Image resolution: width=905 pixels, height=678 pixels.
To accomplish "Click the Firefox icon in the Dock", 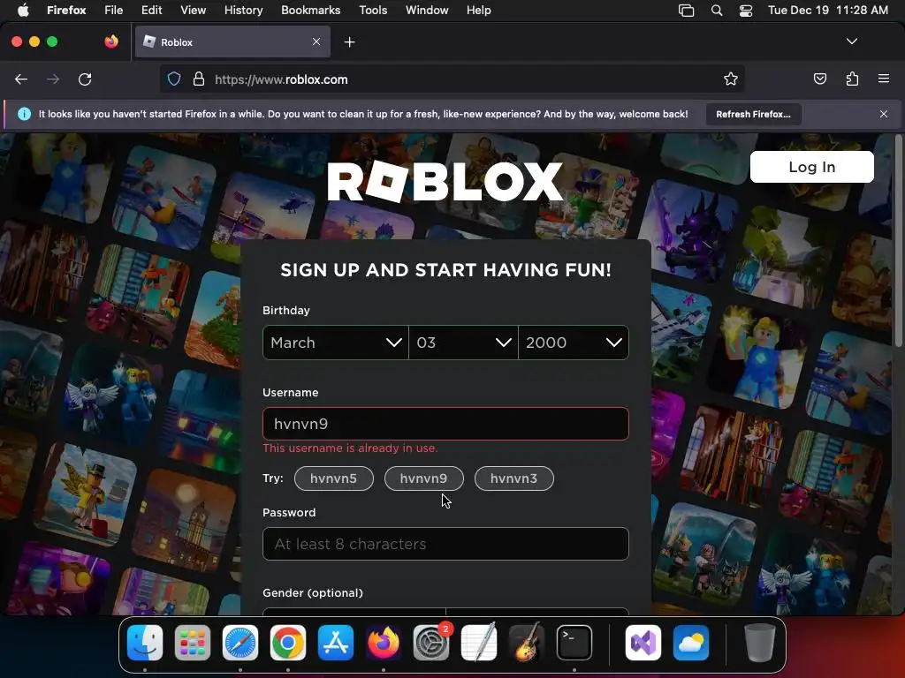I will pos(384,643).
